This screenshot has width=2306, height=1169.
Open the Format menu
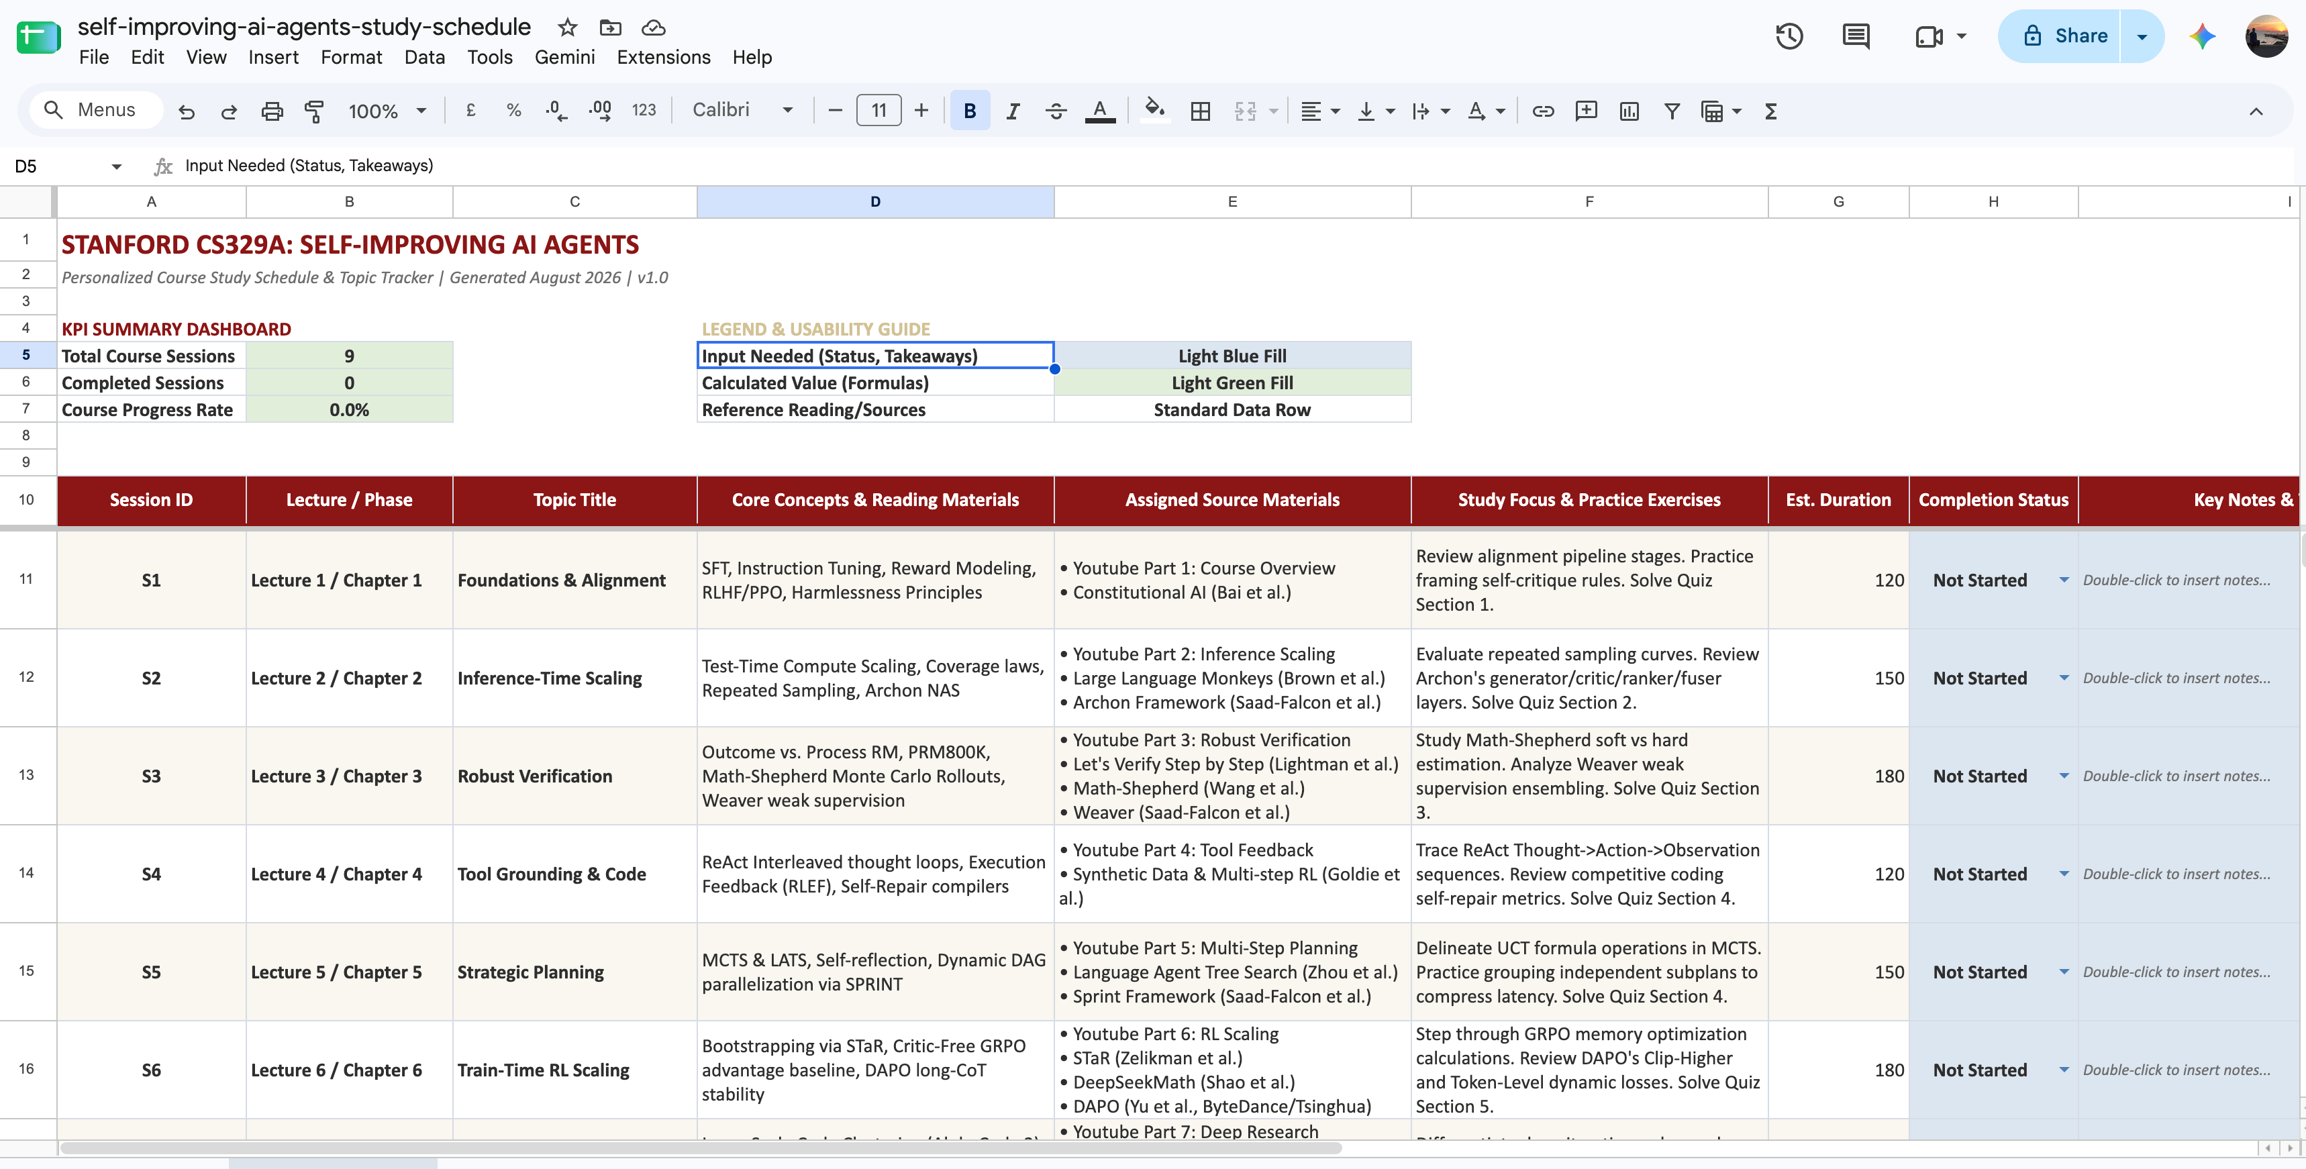(x=351, y=57)
